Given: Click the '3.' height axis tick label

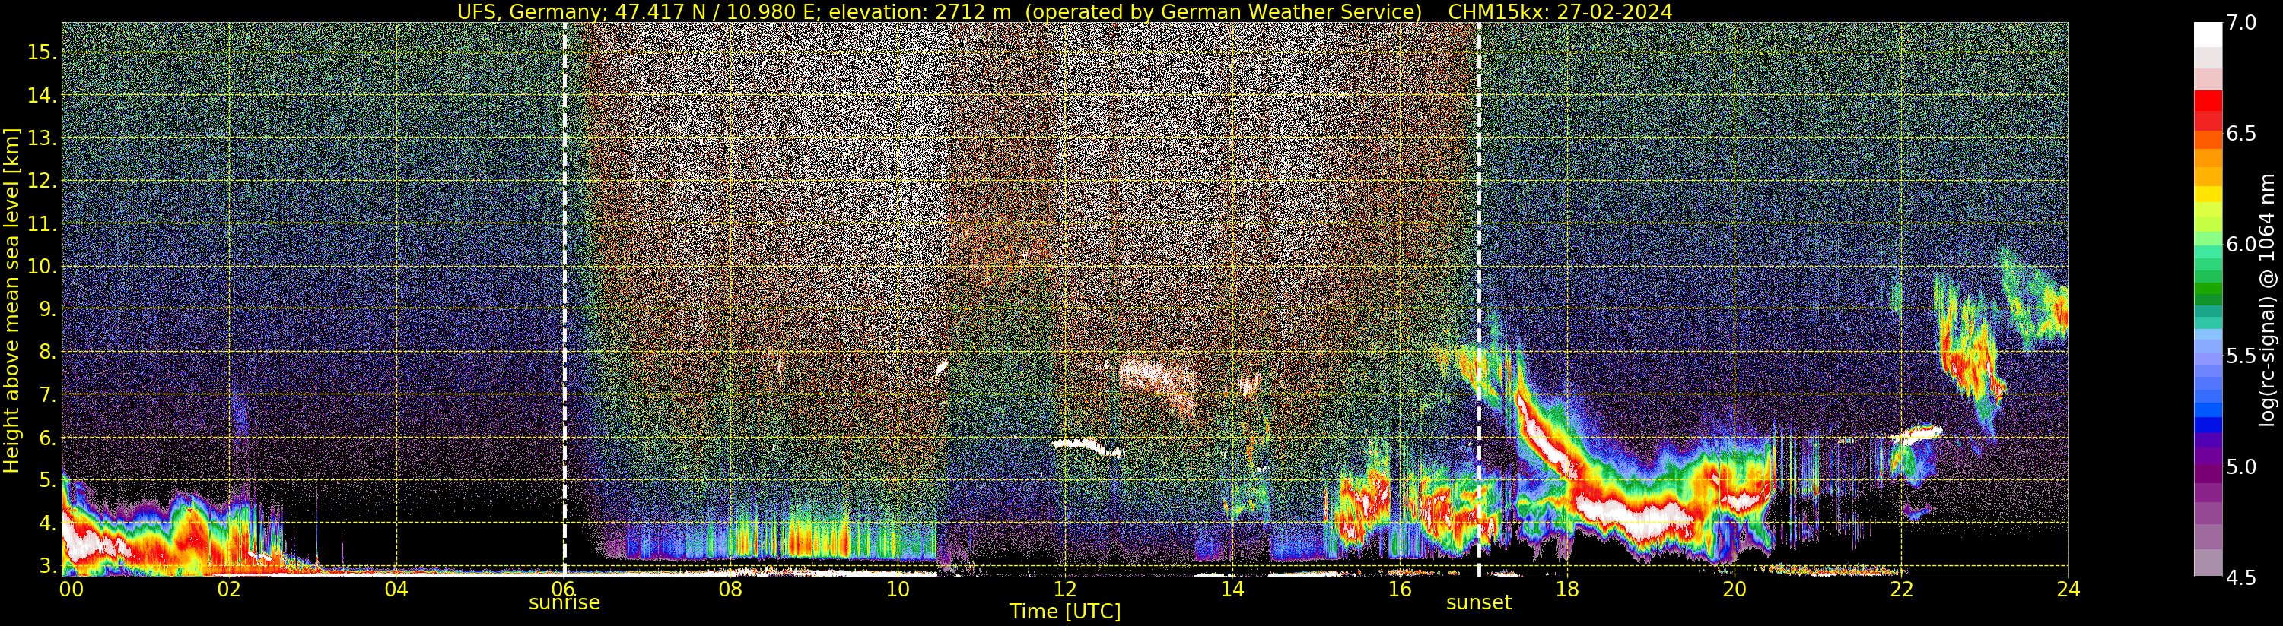Looking at the screenshot, I should (48, 566).
